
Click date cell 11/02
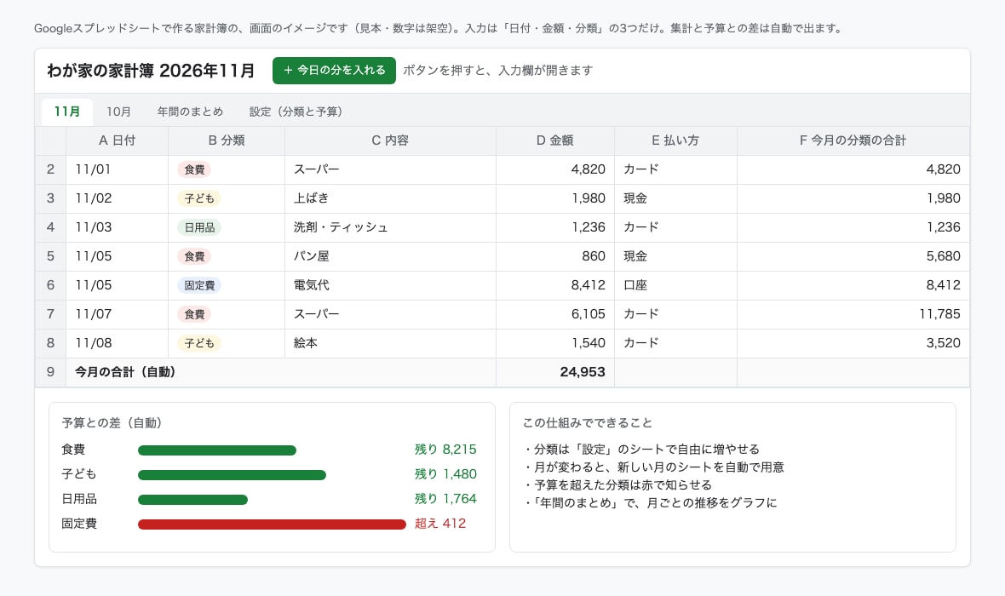(x=118, y=198)
